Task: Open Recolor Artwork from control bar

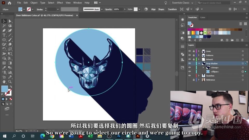Action: click(x=146, y=9)
